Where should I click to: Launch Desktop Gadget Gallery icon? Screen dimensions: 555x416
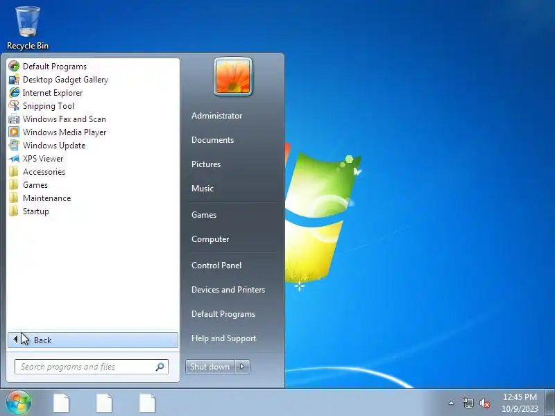click(x=14, y=80)
